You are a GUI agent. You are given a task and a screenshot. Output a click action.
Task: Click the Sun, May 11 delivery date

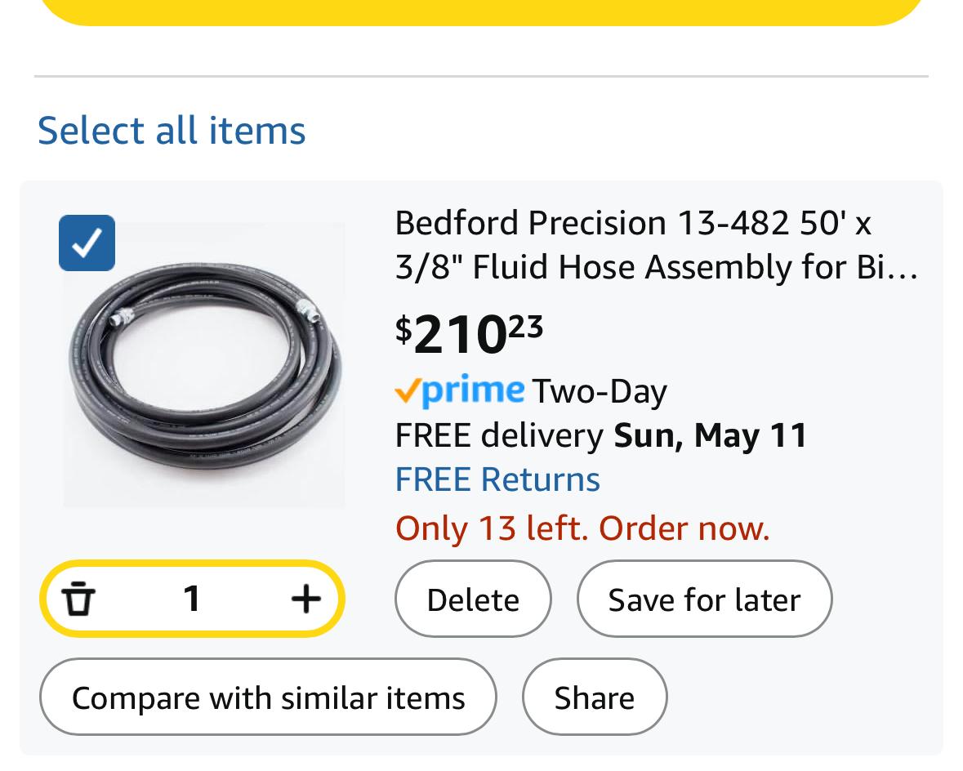point(710,435)
